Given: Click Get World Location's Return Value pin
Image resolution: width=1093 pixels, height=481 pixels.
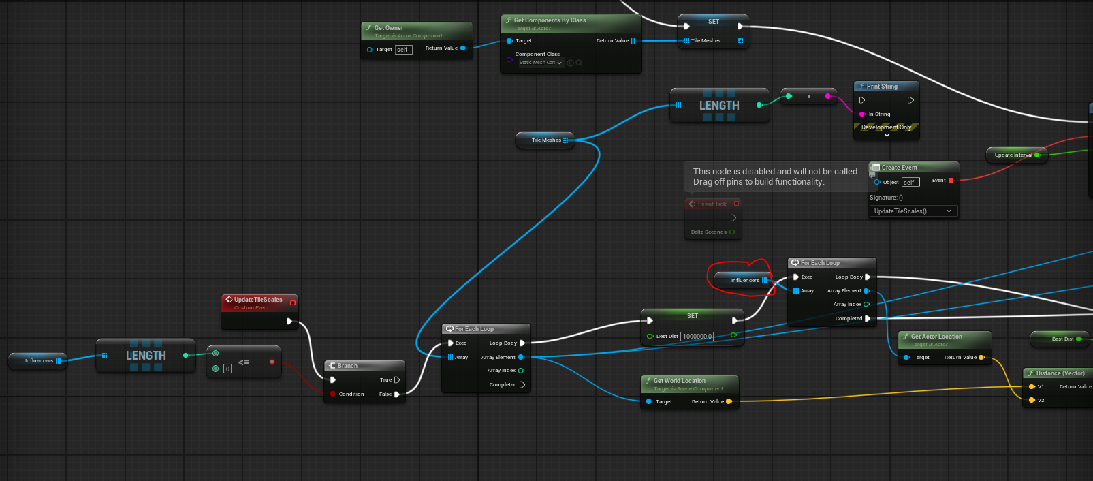Looking at the screenshot, I should coord(729,402).
